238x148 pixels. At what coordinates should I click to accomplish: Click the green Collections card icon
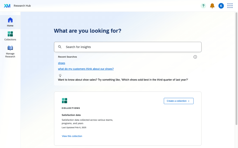(x=64, y=101)
